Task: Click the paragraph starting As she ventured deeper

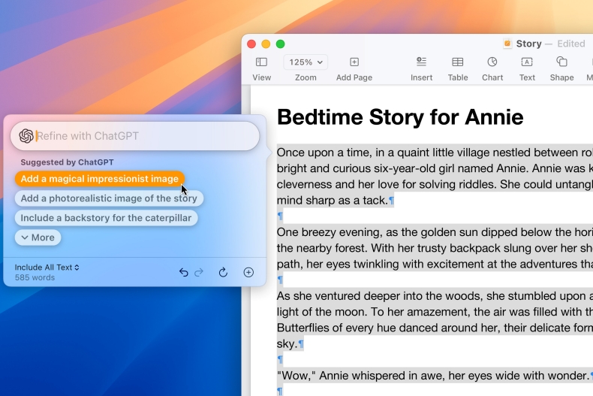Action: (x=435, y=319)
